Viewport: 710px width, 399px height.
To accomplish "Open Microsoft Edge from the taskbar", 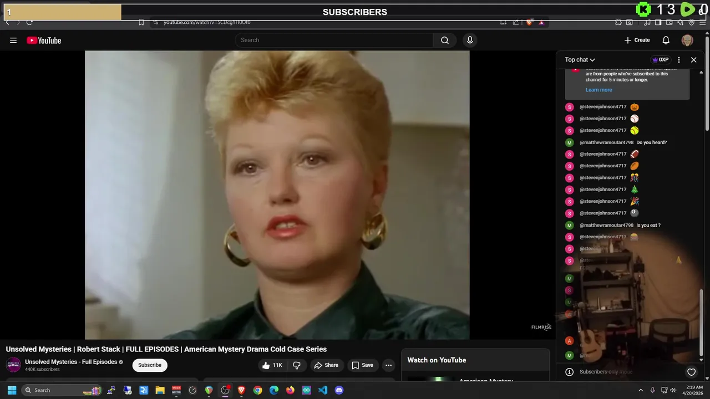I will click(274, 390).
